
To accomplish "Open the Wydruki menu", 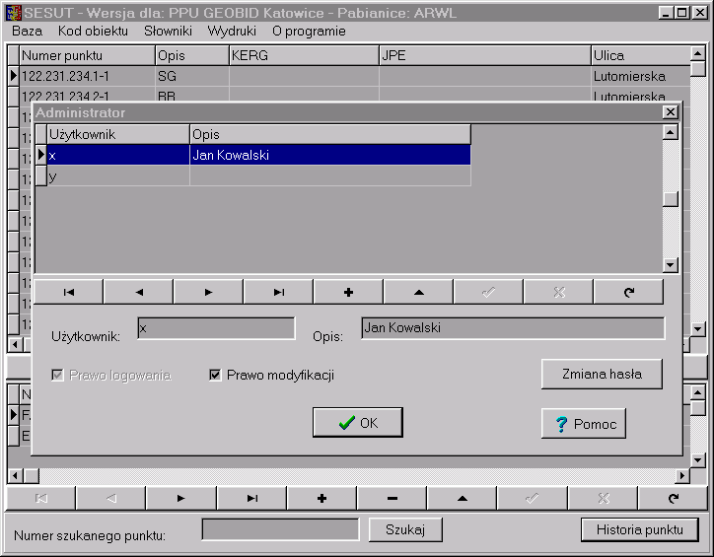I will point(232,31).
